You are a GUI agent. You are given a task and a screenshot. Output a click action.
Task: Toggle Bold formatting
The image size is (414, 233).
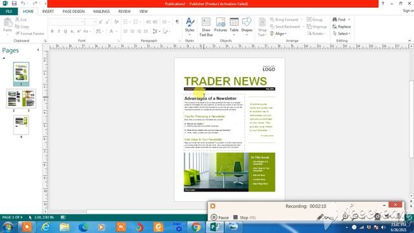pyautogui.click(x=52, y=31)
